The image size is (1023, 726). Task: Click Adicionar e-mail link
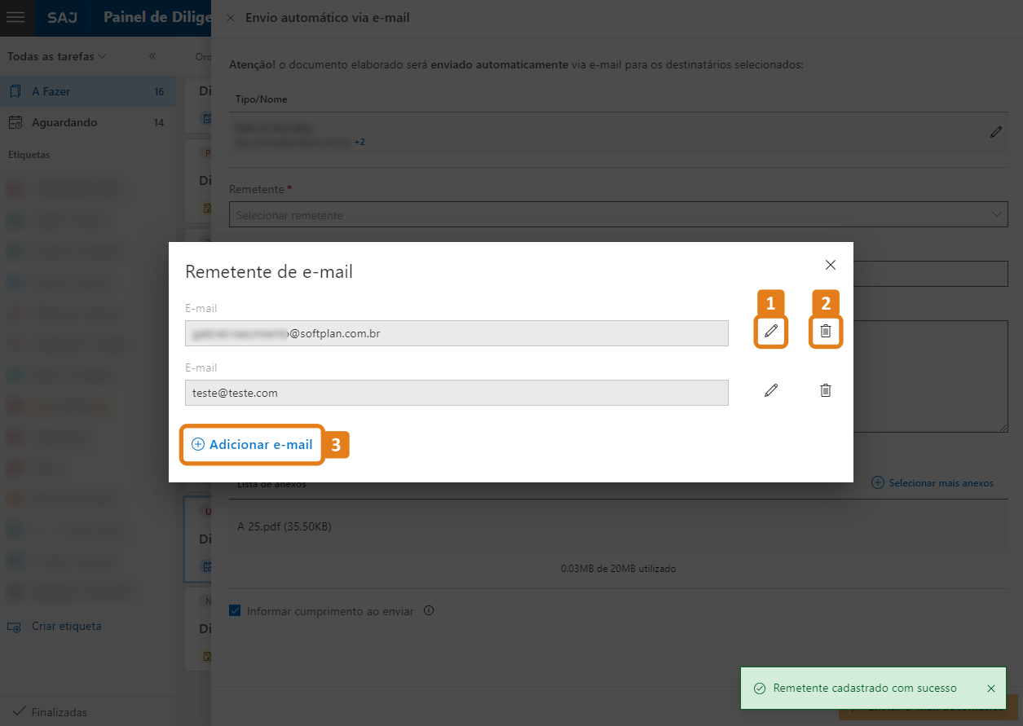[x=253, y=445]
